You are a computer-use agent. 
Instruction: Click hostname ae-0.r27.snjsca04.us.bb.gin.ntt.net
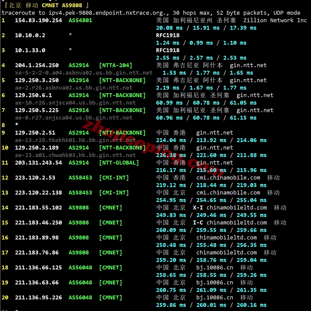(x=74, y=118)
